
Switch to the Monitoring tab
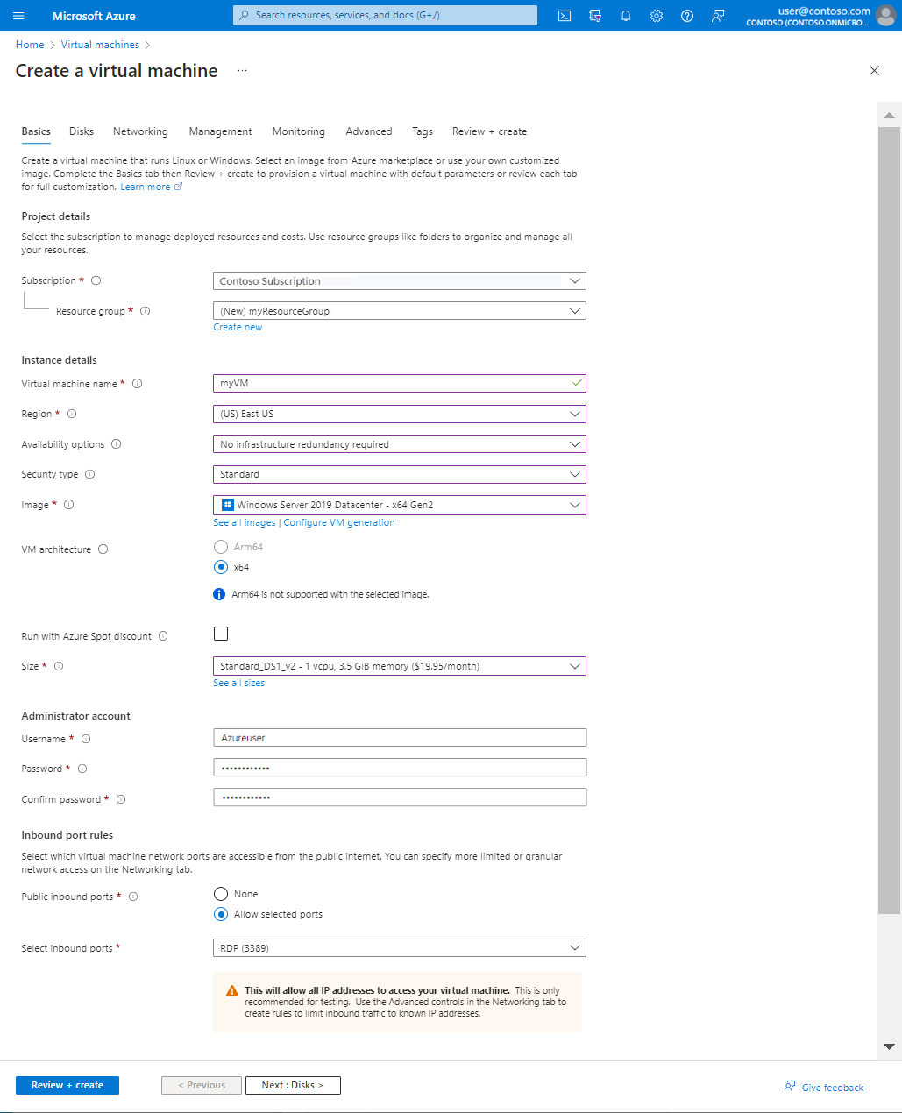pyautogui.click(x=298, y=131)
